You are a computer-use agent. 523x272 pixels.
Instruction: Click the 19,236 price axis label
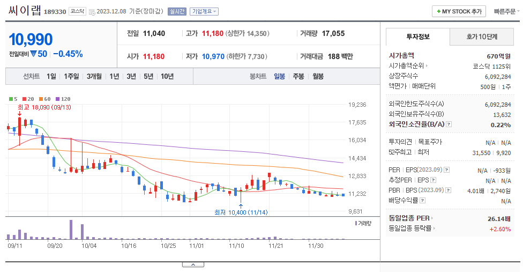pos(357,105)
